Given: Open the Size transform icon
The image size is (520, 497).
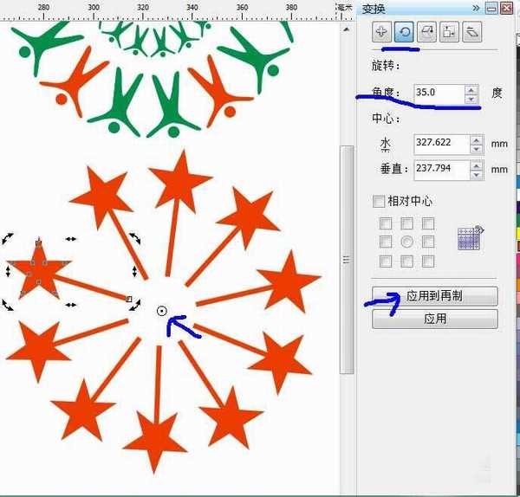Looking at the screenshot, I should point(448,32).
